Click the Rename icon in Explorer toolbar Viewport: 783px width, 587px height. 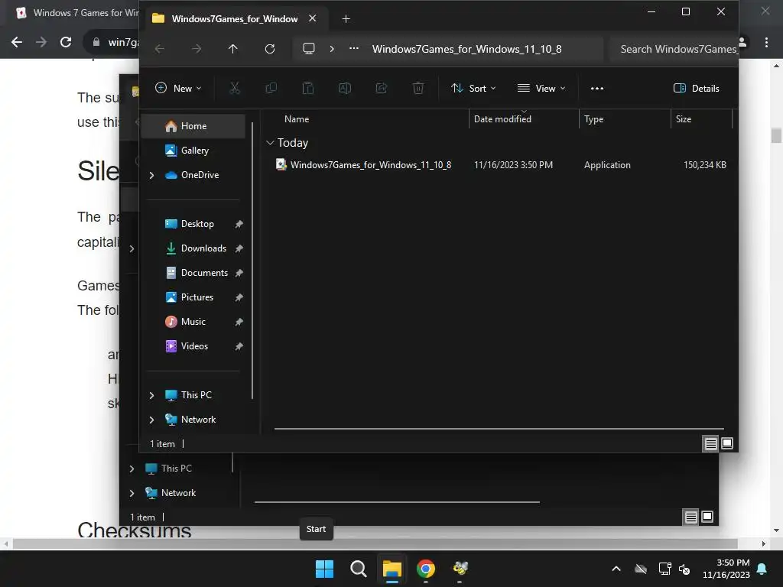(345, 89)
